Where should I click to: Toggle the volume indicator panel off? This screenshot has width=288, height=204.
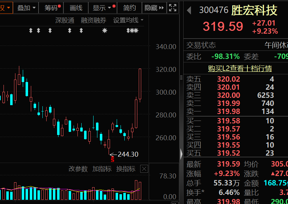tap(144, 169)
